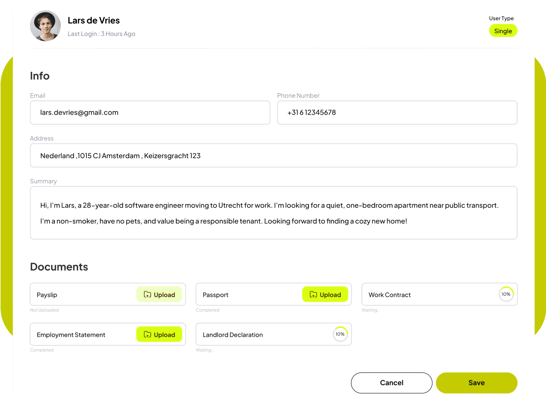Click the Info section heading
Image resolution: width=546 pixels, height=404 pixels.
click(40, 76)
